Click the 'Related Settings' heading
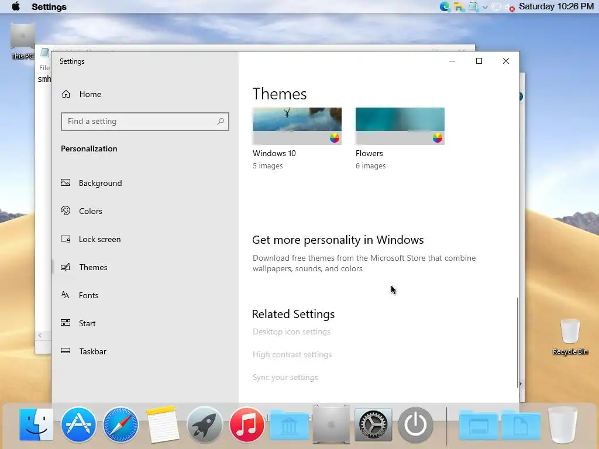 pyautogui.click(x=293, y=314)
